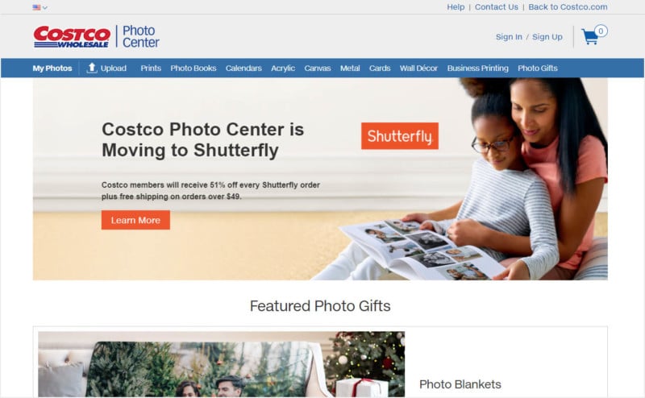Click the Costco Wholesale logo
This screenshot has height=398, width=645.
[72, 36]
